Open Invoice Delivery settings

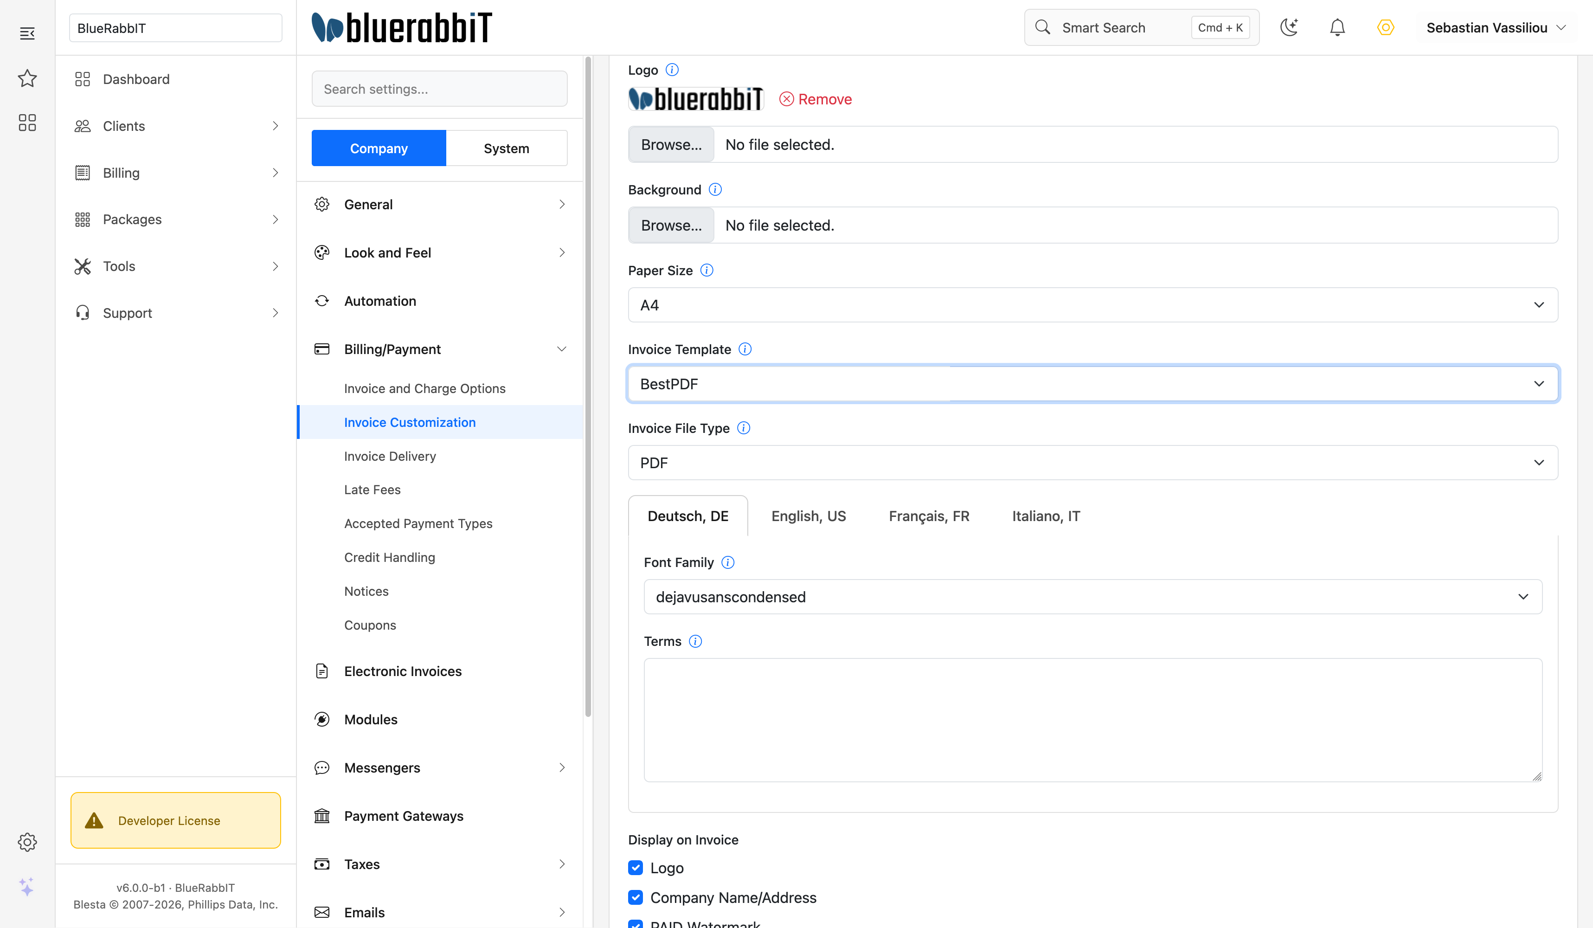390,456
